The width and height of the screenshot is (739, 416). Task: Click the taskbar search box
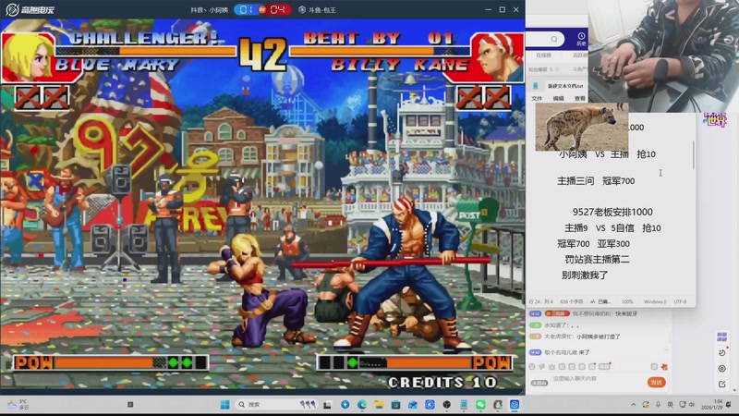pyautogui.click(x=275, y=405)
